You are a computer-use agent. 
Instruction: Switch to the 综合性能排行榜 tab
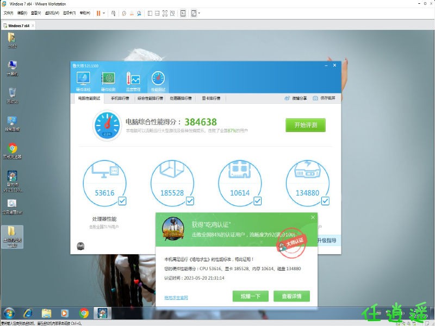[150, 98]
